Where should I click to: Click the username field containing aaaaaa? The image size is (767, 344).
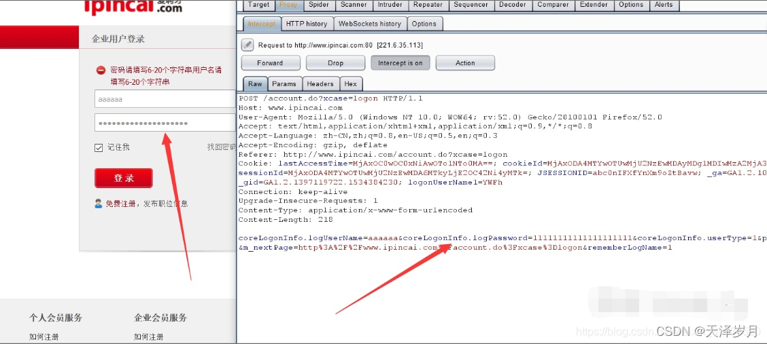(165, 99)
